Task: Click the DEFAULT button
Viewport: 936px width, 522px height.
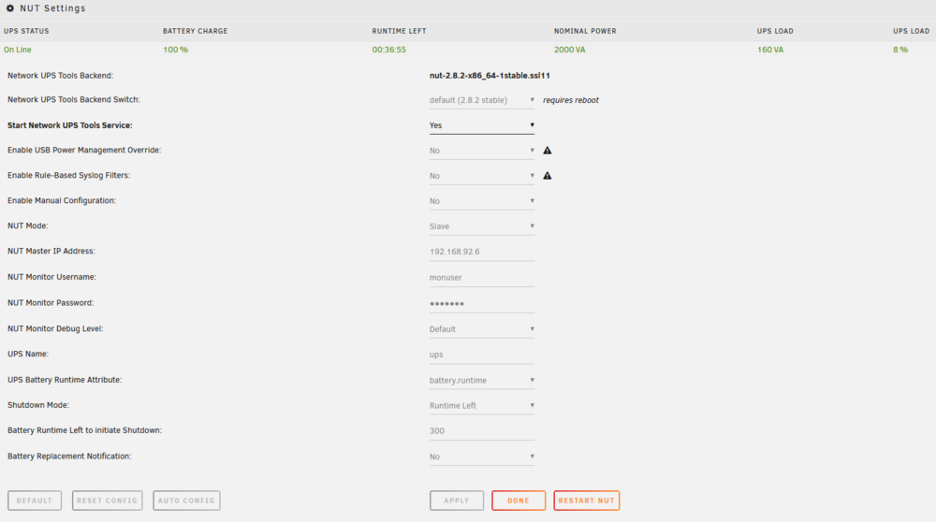Action: coord(35,500)
